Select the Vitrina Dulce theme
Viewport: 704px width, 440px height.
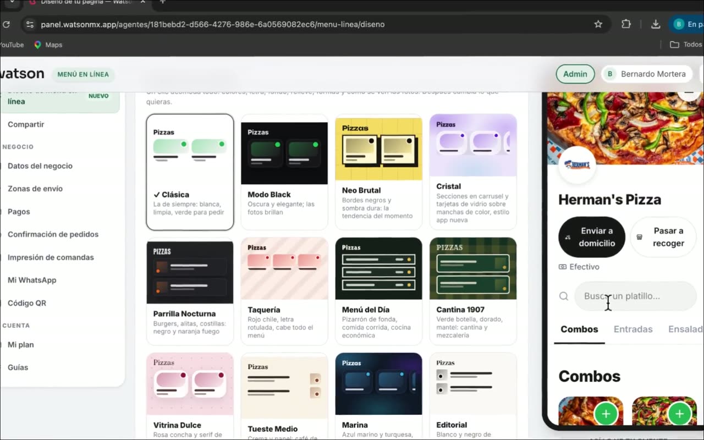point(190,396)
